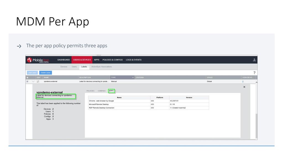This screenshot has width=283, height=159.
Task: Click the apps table Name header
Action: pyautogui.click(x=119, y=97)
